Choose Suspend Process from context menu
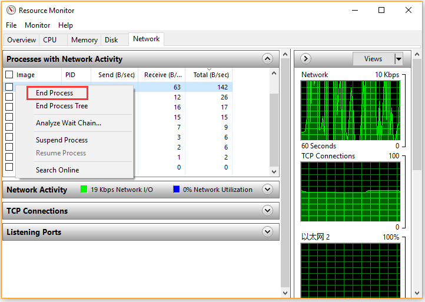The width and height of the screenshot is (425, 302). click(x=62, y=140)
